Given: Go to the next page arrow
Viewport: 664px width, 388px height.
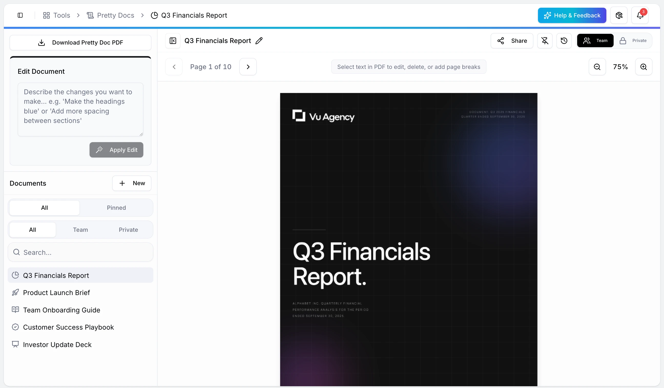Looking at the screenshot, I should tap(248, 67).
